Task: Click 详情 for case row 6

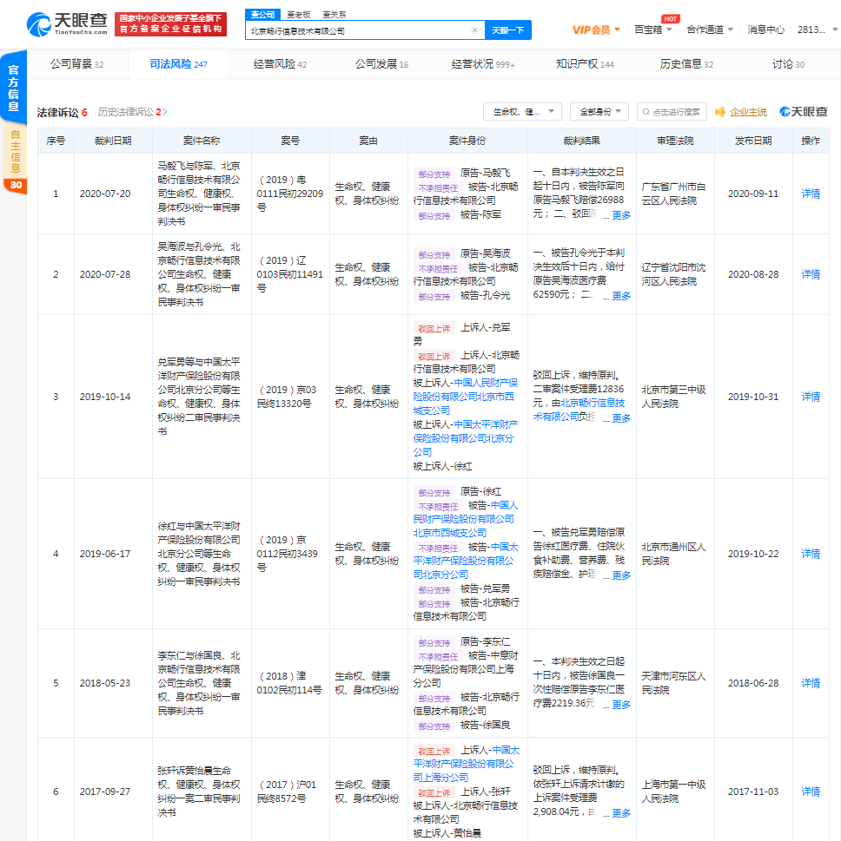Action: coord(811,792)
